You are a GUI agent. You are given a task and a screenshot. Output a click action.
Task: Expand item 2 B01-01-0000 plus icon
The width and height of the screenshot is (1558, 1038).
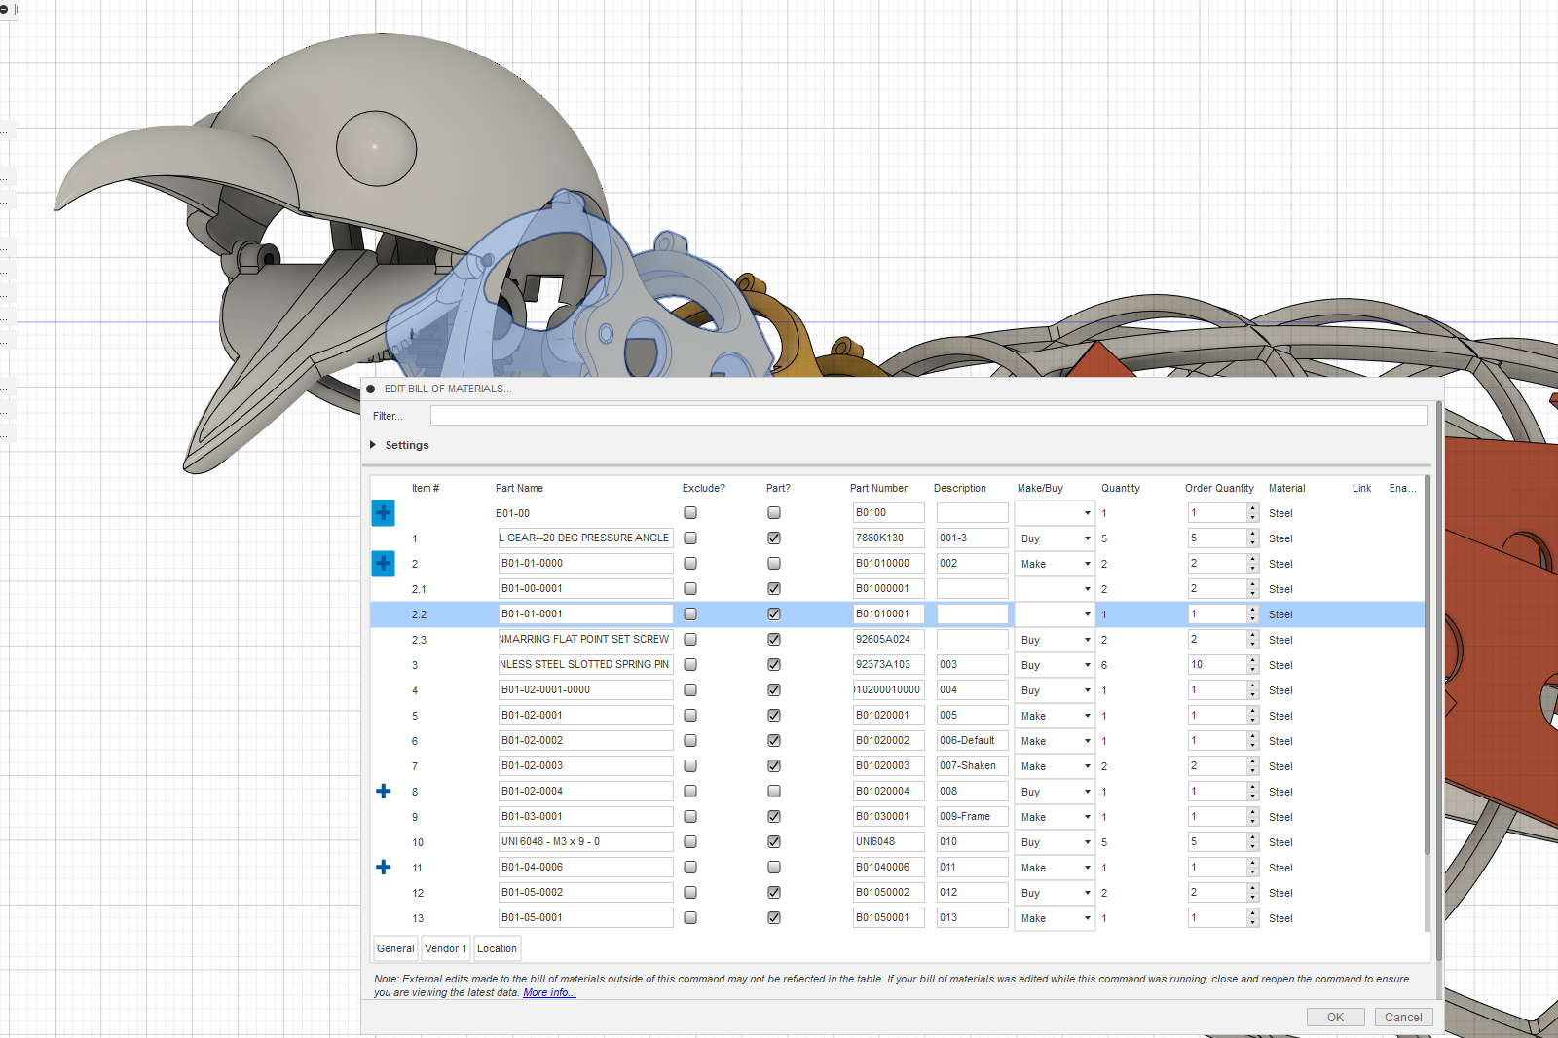point(383,564)
